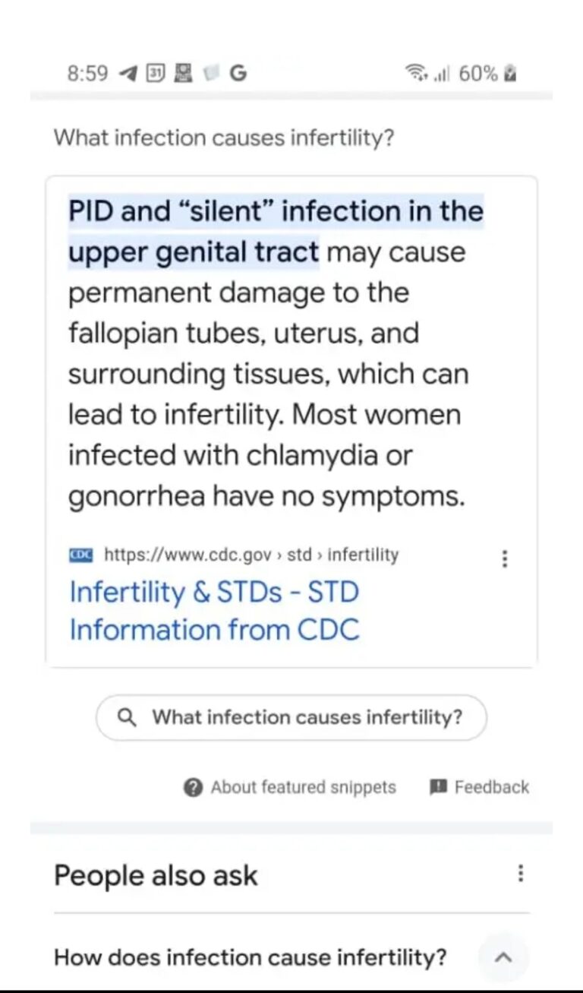
Task: Open "About featured snippets" link text
Action: [x=303, y=787]
